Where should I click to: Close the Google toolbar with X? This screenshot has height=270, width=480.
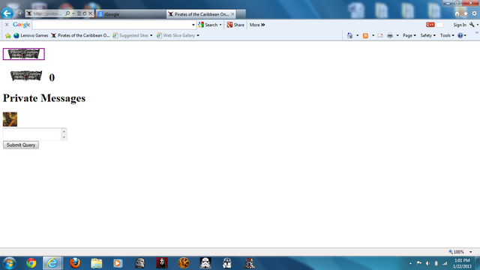tap(7, 25)
